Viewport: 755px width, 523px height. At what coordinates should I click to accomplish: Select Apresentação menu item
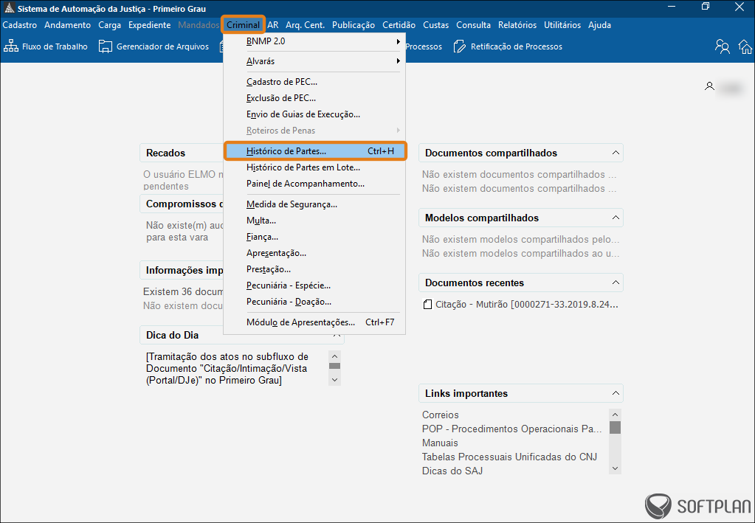[x=314, y=253]
